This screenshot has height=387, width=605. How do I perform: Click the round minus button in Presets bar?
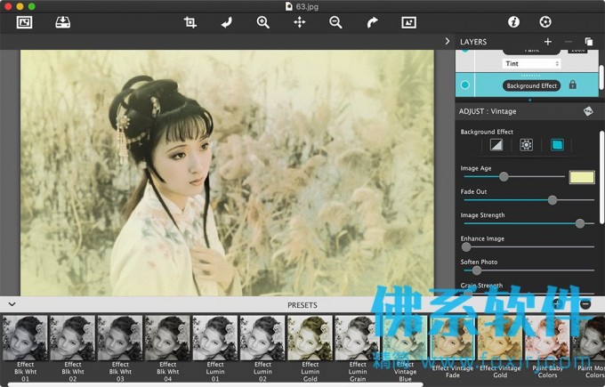coord(585,304)
